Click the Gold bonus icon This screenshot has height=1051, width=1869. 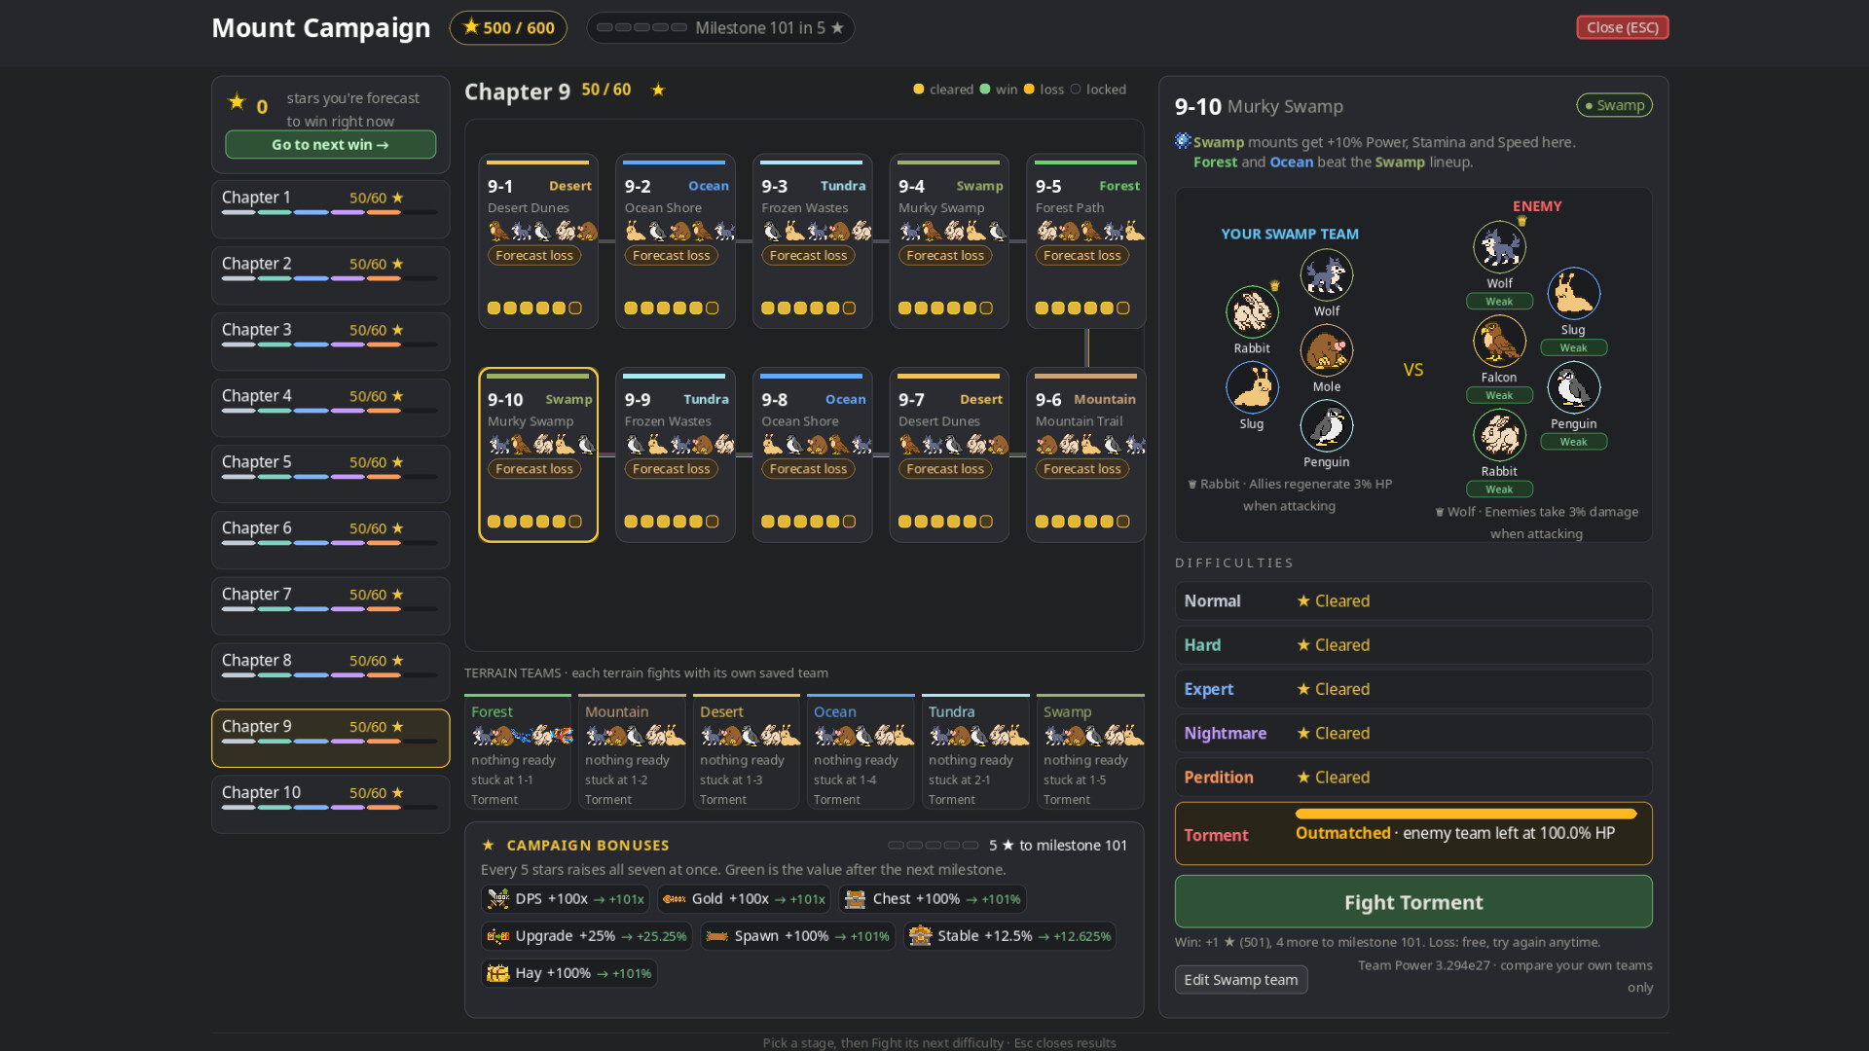[675, 899]
